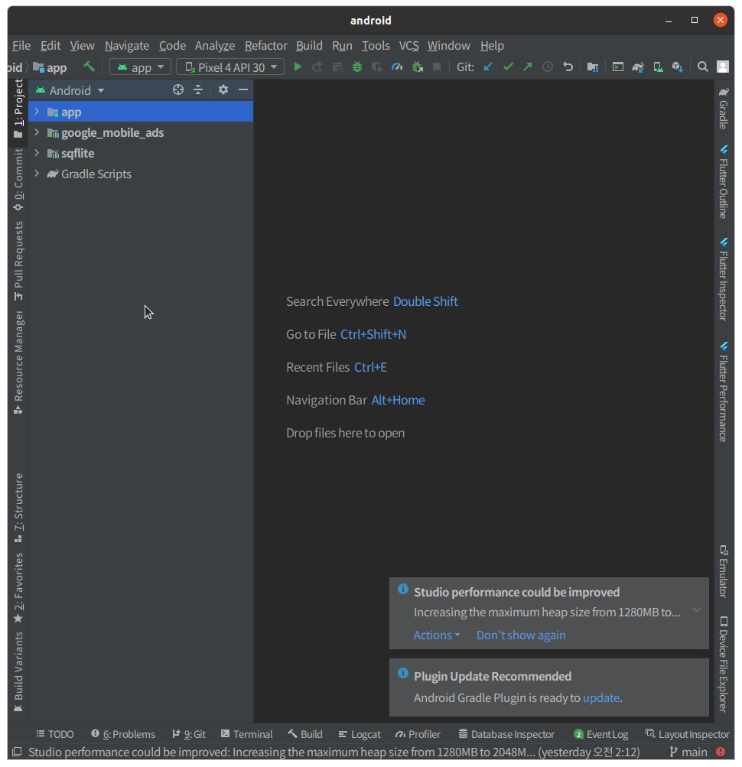Open the Logcat tool window
The image size is (742, 767).
[x=360, y=734]
